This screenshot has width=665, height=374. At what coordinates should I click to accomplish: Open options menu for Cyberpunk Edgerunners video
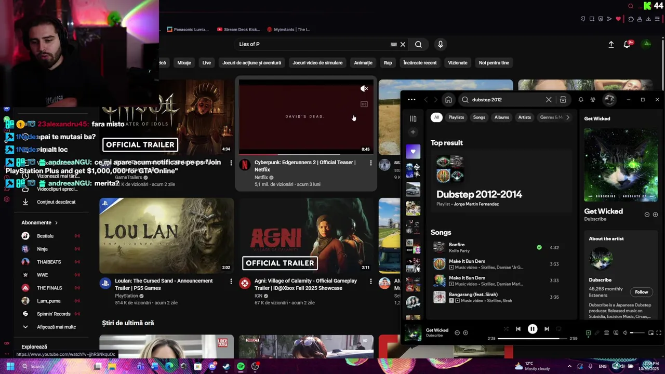pos(370,163)
